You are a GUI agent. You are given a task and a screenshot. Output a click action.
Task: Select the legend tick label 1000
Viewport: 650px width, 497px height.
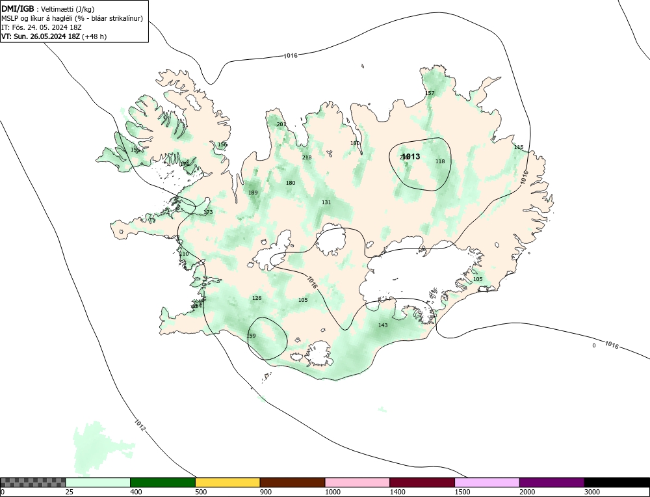[332, 492]
